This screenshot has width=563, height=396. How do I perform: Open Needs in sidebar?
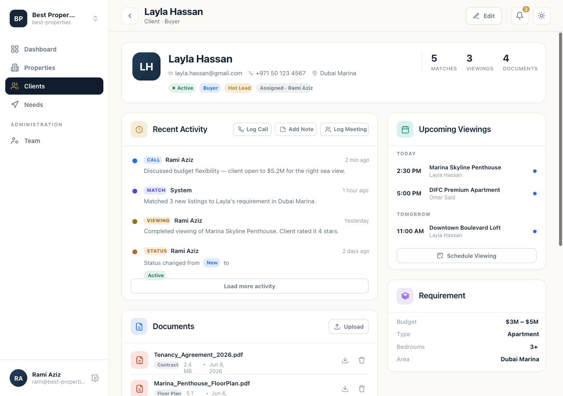click(x=54, y=105)
